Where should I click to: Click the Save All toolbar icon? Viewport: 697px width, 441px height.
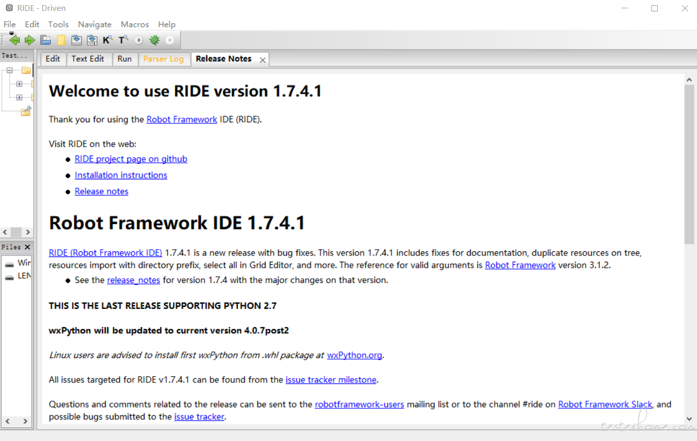[92, 40]
